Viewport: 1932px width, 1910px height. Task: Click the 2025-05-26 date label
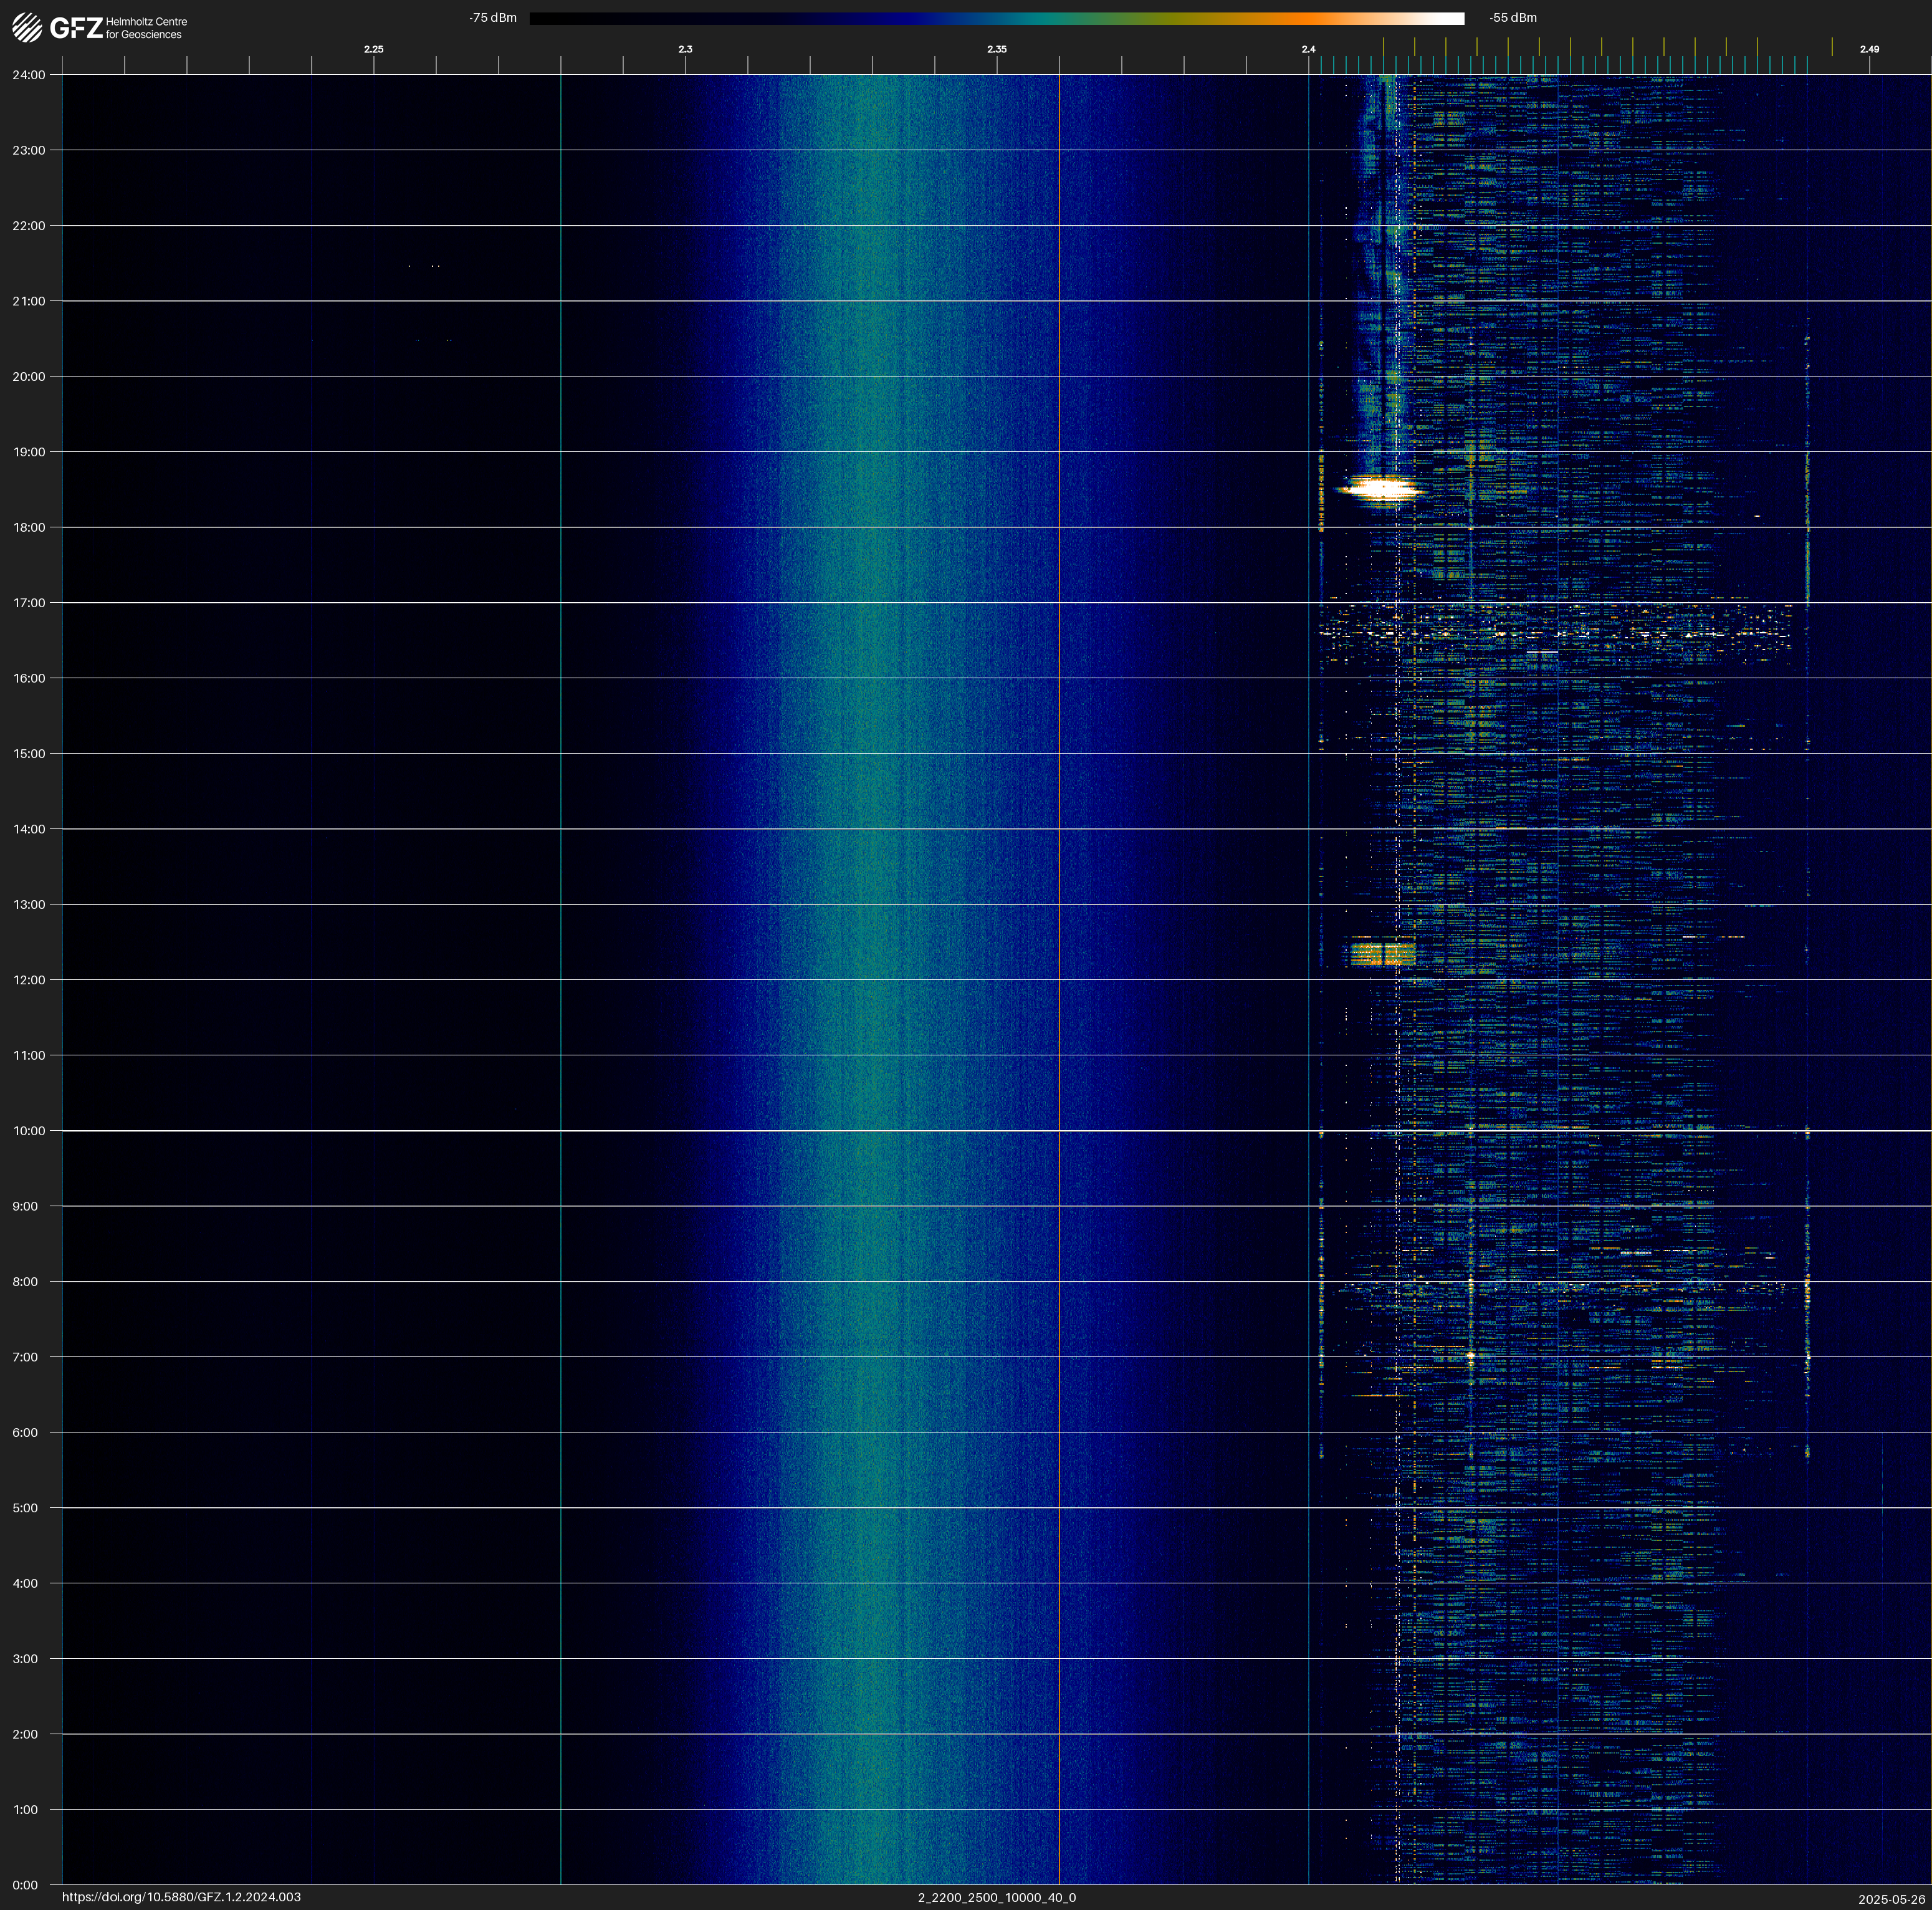pos(1891,1899)
